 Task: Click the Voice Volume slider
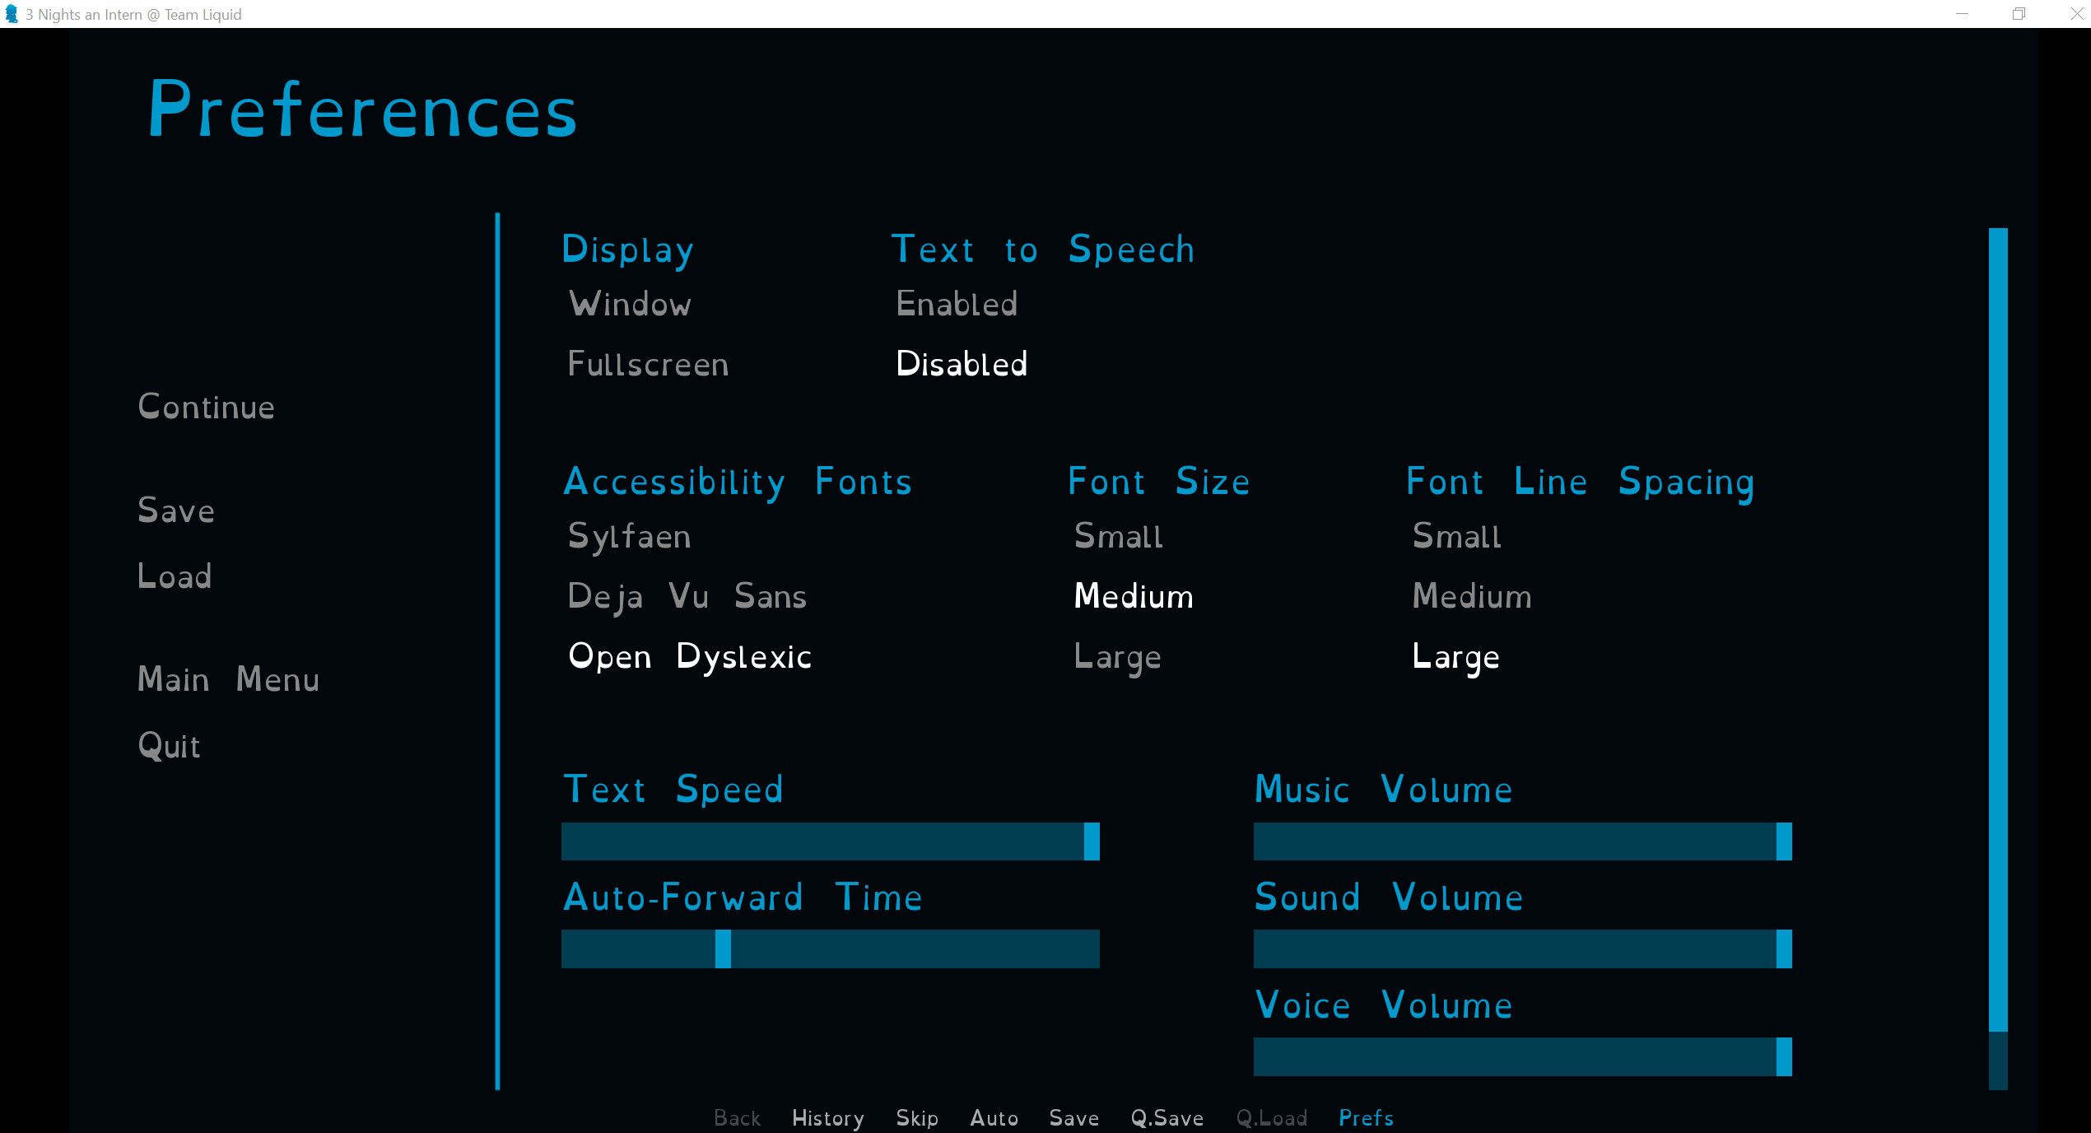click(1521, 1056)
